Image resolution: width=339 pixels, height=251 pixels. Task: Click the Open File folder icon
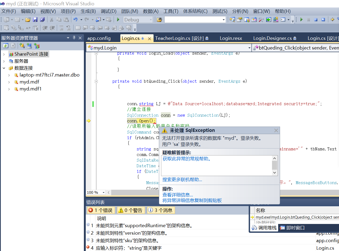tap(28, 20)
